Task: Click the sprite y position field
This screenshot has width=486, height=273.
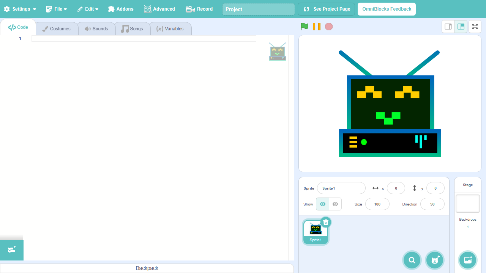Action: [x=436, y=188]
